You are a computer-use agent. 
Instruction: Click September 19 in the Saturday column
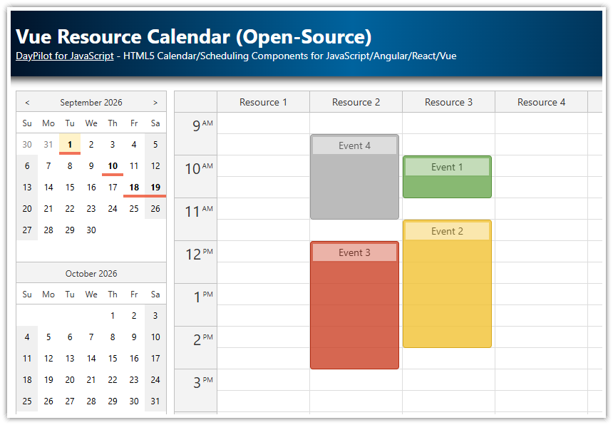coord(155,187)
